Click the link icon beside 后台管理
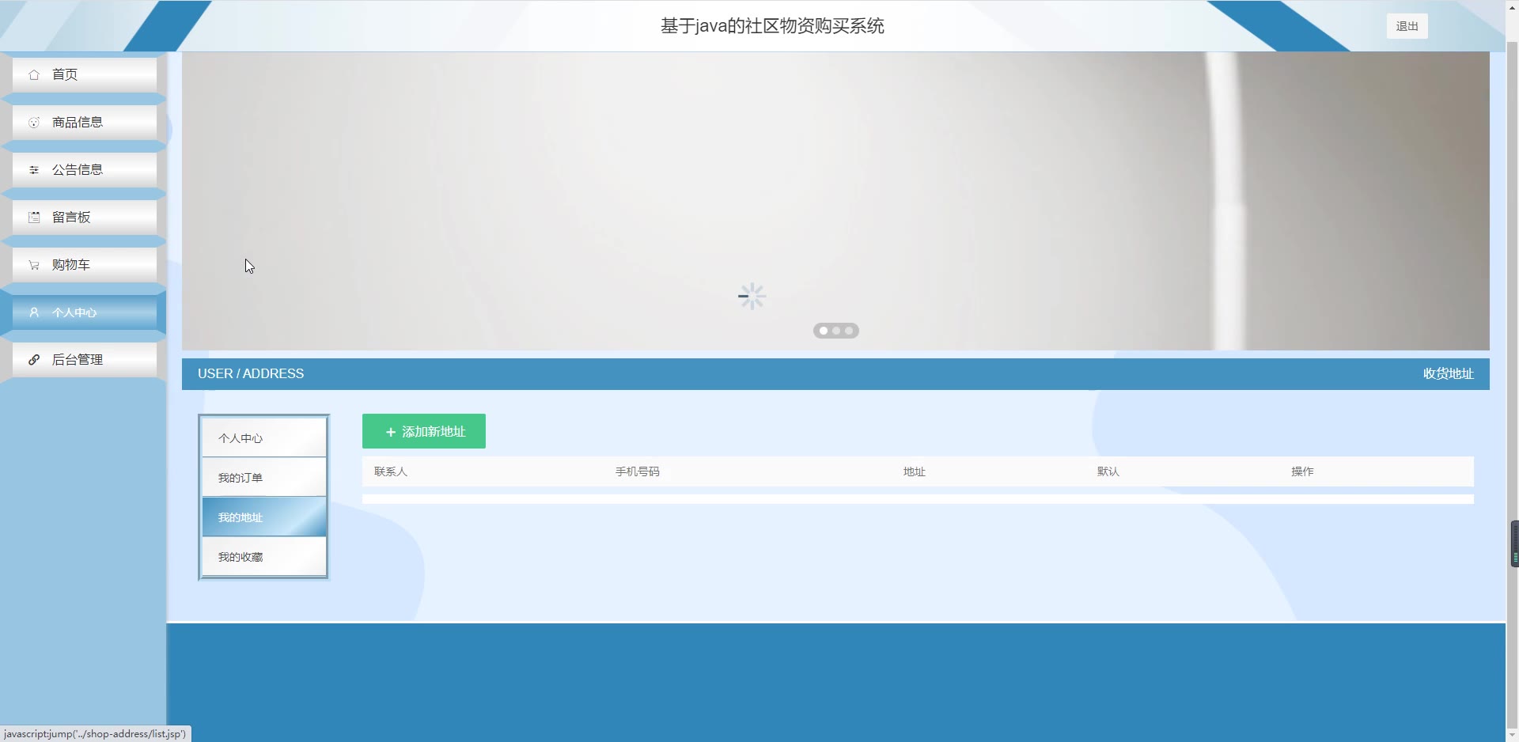This screenshot has width=1519, height=742. (34, 360)
